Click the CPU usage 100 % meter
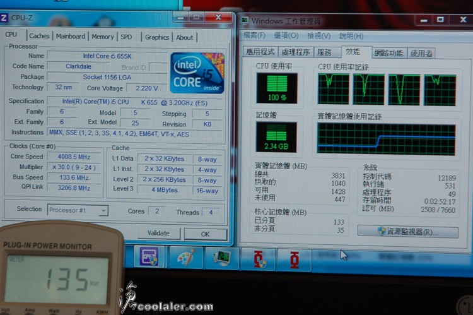Image resolution: width=473 pixels, height=315 pixels. (277, 88)
